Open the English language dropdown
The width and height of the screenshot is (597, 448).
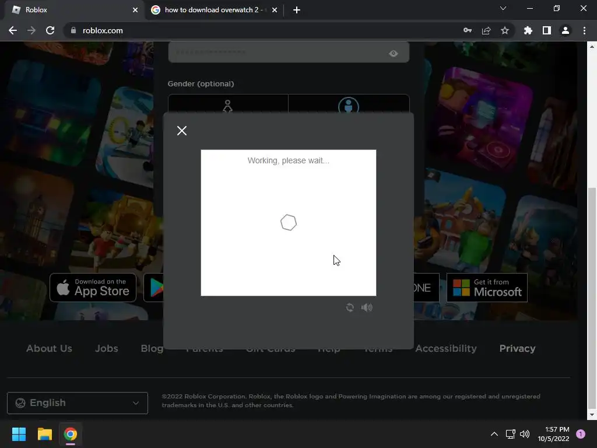tap(78, 402)
